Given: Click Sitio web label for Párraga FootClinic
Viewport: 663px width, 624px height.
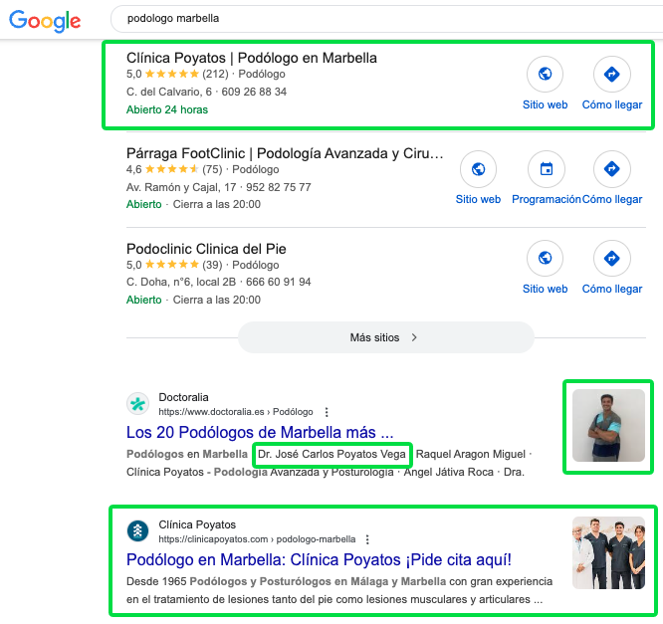Looking at the screenshot, I should [478, 199].
